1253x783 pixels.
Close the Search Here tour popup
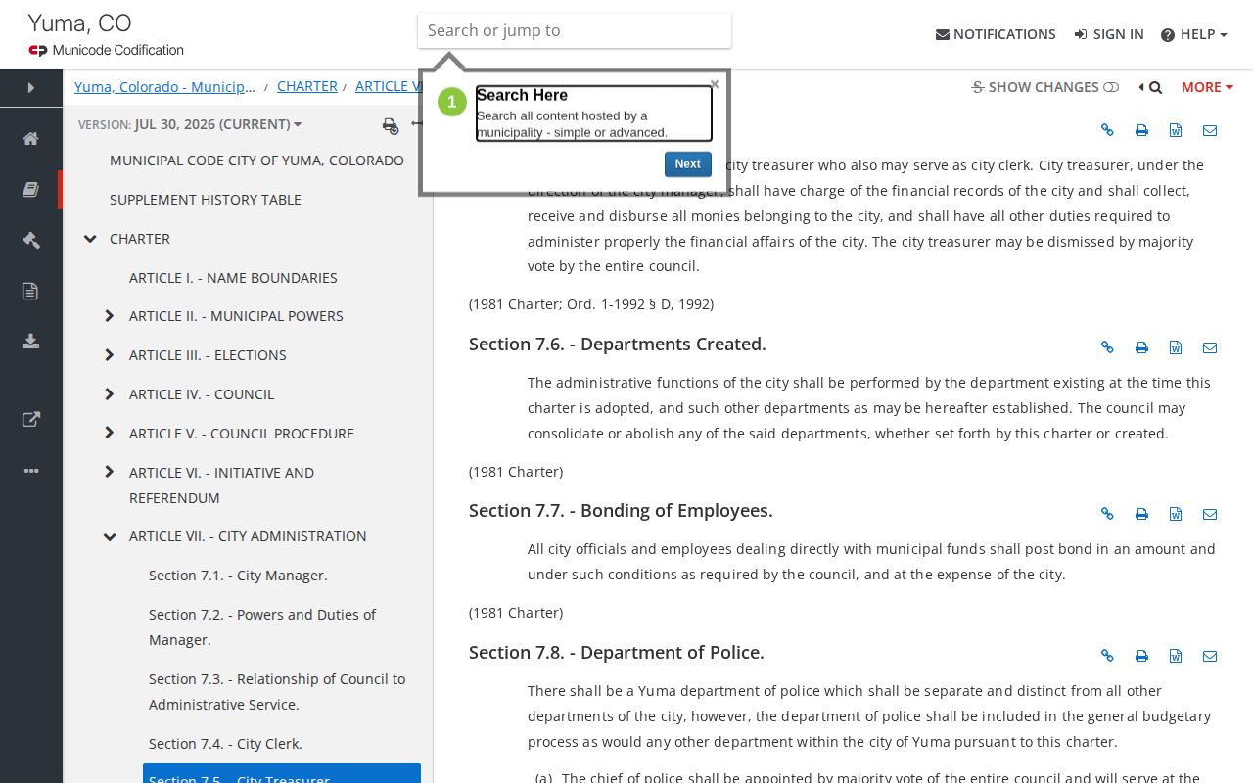[x=715, y=84]
